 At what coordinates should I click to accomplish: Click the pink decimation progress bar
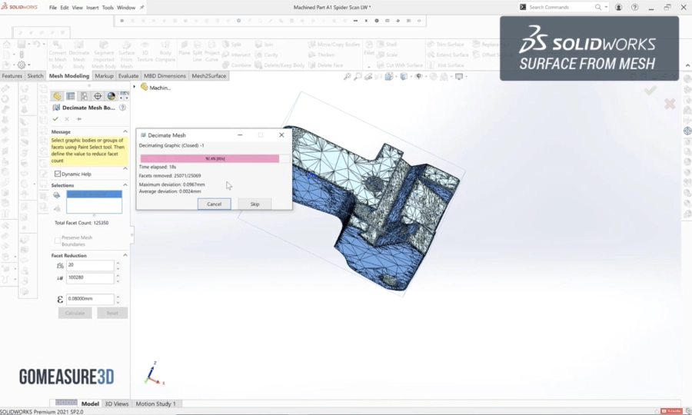point(209,158)
